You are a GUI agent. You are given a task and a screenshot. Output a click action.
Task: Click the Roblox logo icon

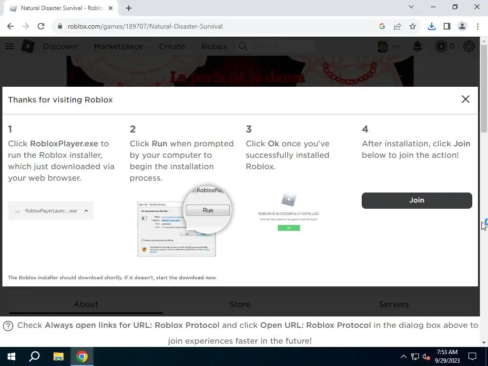click(28, 46)
